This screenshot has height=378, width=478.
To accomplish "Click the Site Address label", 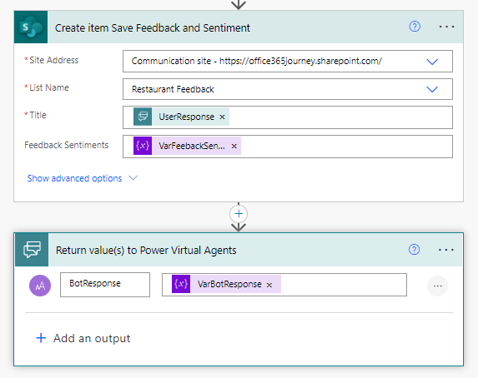I will [54, 60].
